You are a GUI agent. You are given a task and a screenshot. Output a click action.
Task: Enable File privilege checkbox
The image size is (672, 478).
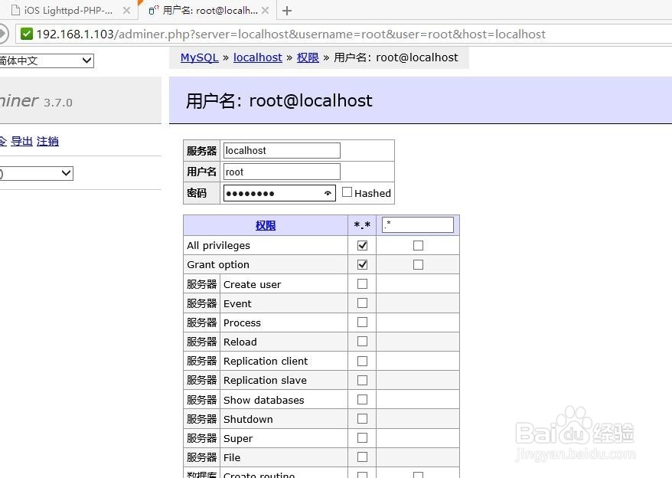(362, 457)
